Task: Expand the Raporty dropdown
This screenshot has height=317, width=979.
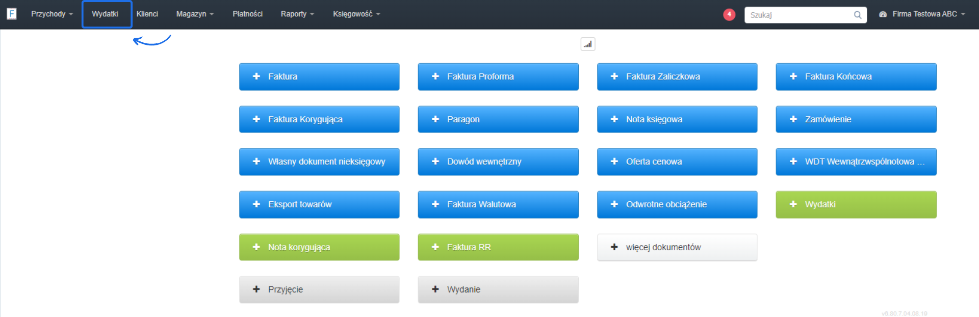Action: (297, 14)
